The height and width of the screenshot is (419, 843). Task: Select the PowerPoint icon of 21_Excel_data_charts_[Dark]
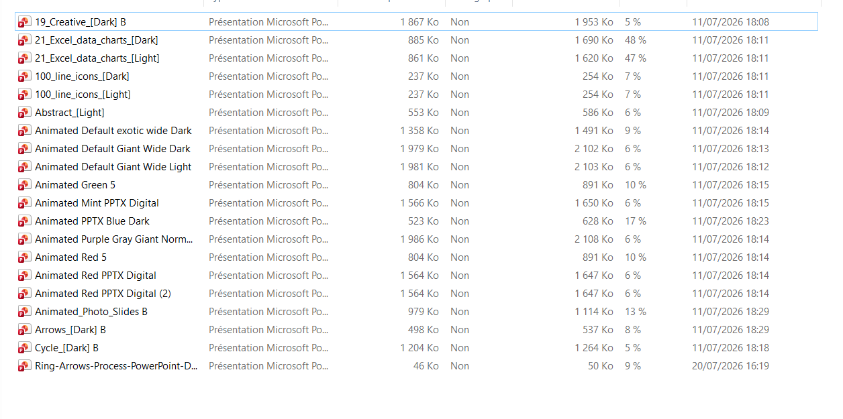point(25,40)
